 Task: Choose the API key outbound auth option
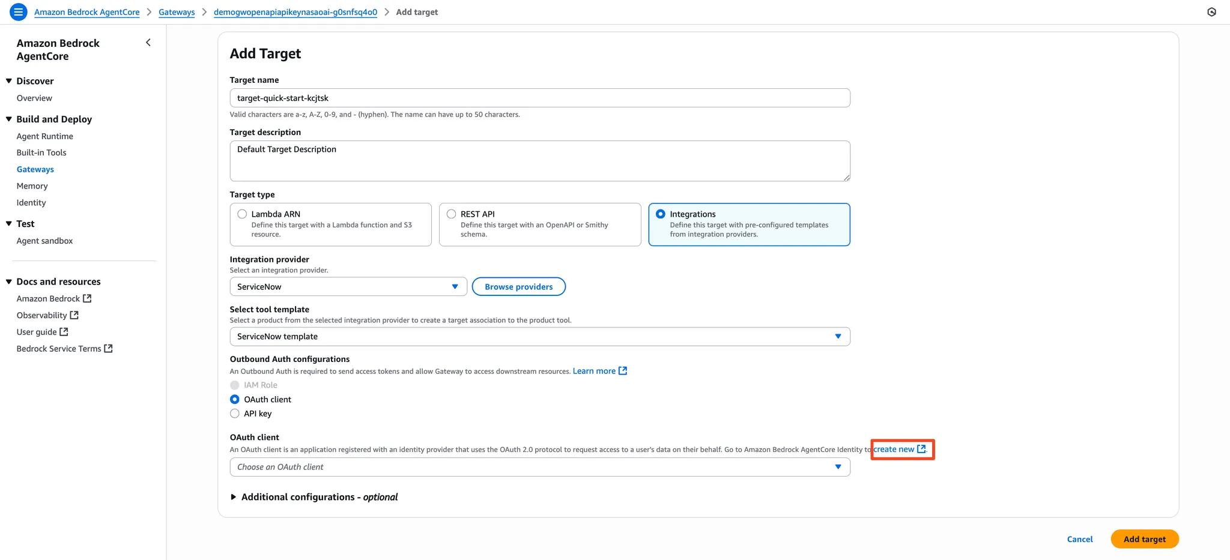[x=235, y=414]
